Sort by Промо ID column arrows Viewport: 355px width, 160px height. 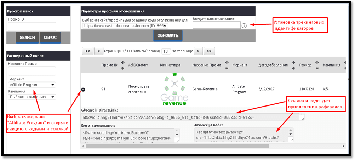tap(123, 65)
